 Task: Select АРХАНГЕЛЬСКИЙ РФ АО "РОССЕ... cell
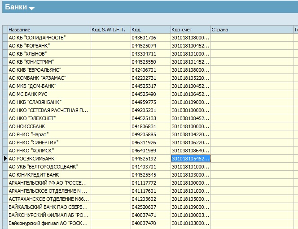click(x=49, y=183)
